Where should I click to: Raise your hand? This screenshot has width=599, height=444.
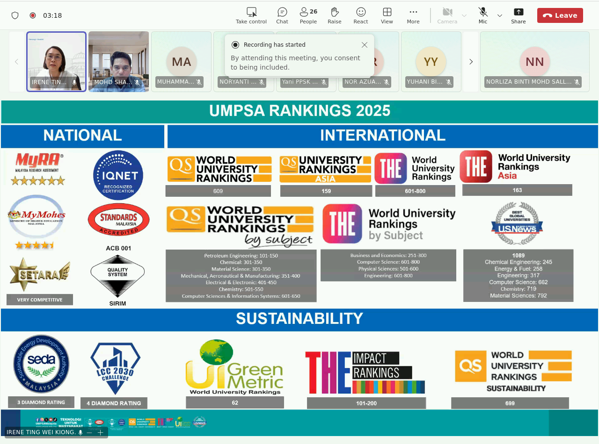[335, 15]
